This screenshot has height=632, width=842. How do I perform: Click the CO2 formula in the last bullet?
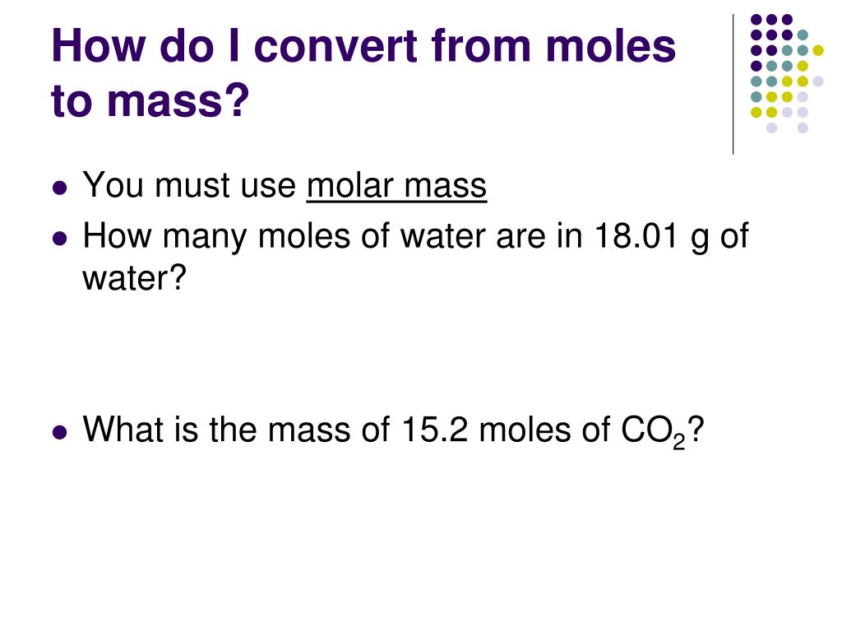pos(654,432)
